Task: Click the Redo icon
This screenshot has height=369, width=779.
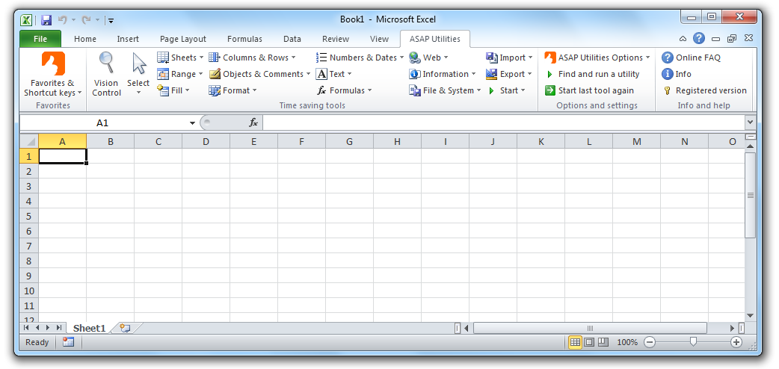Action: [87, 20]
